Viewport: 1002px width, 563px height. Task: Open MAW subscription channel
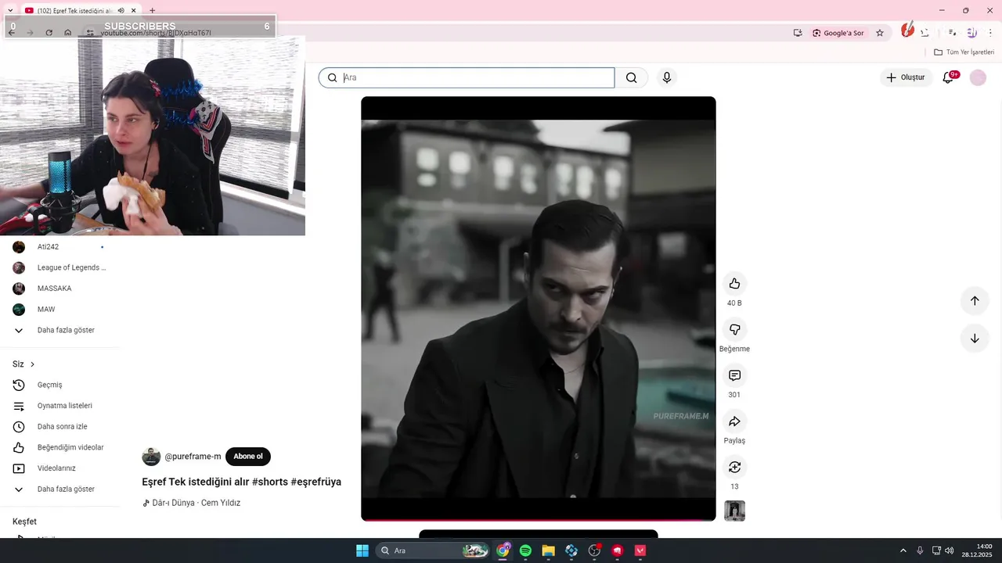pos(59,310)
